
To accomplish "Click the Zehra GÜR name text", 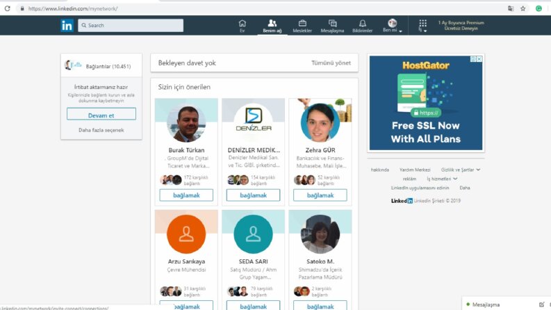I will coord(320,150).
